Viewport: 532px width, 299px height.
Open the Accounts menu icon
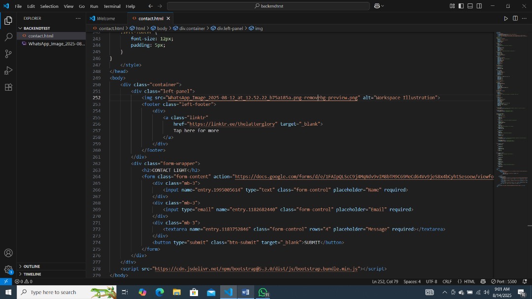click(8, 253)
